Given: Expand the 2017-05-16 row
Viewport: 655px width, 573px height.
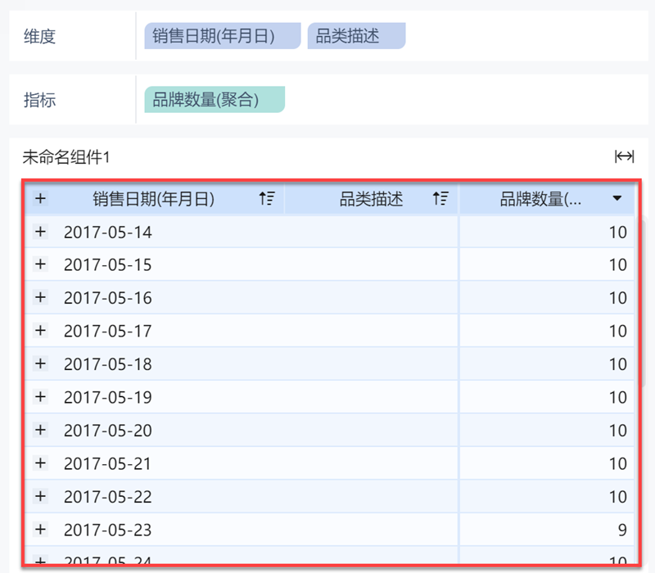Looking at the screenshot, I should 41,297.
